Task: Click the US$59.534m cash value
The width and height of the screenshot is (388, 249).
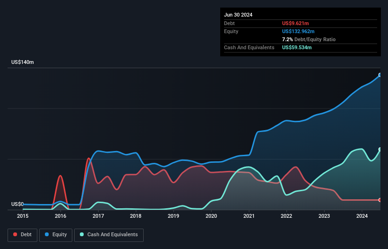Action: 297,47
